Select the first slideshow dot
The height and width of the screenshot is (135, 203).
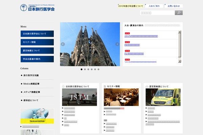(x=82, y=70)
